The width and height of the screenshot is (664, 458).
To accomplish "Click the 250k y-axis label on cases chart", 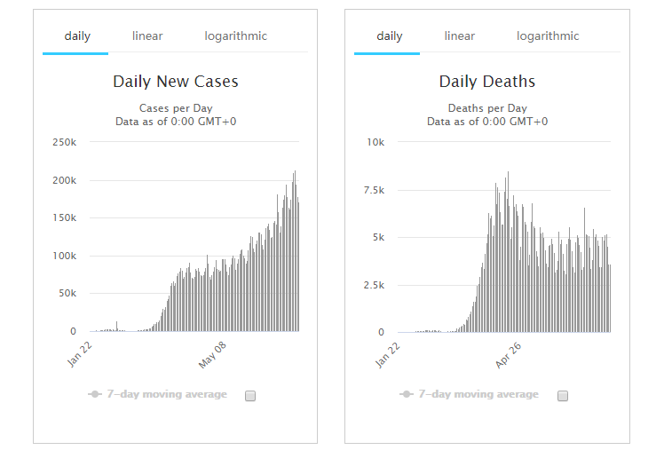I will point(64,142).
